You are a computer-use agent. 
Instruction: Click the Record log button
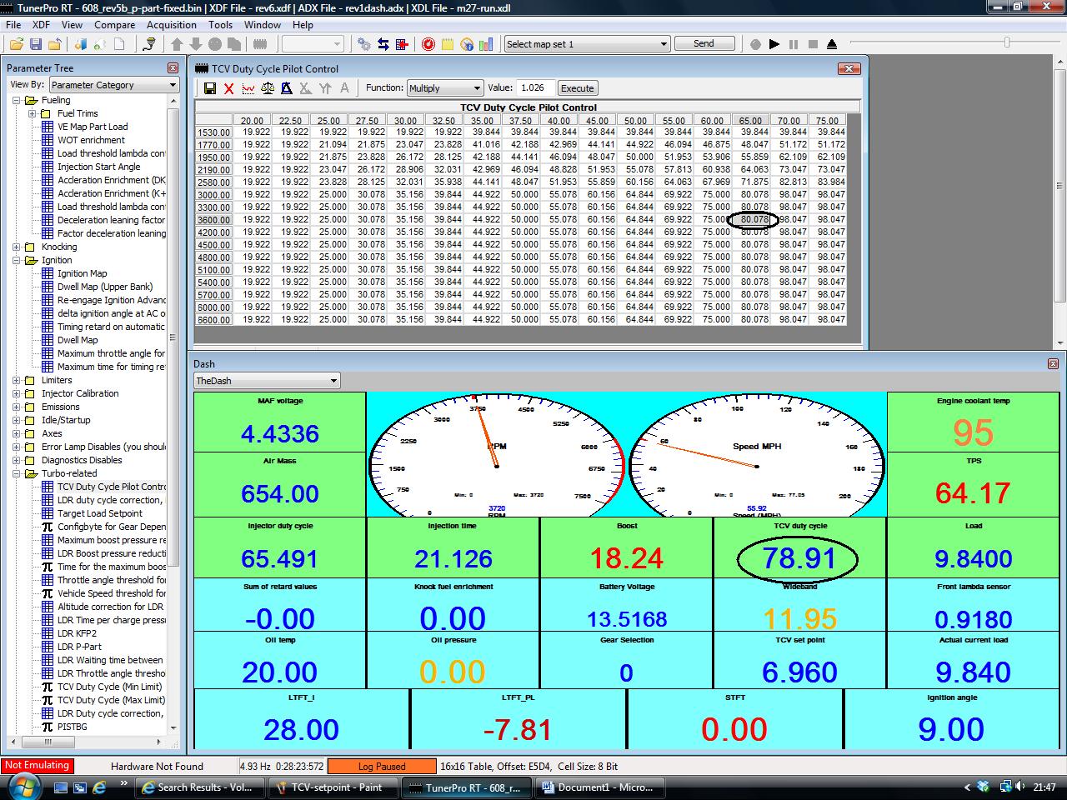tap(756, 44)
